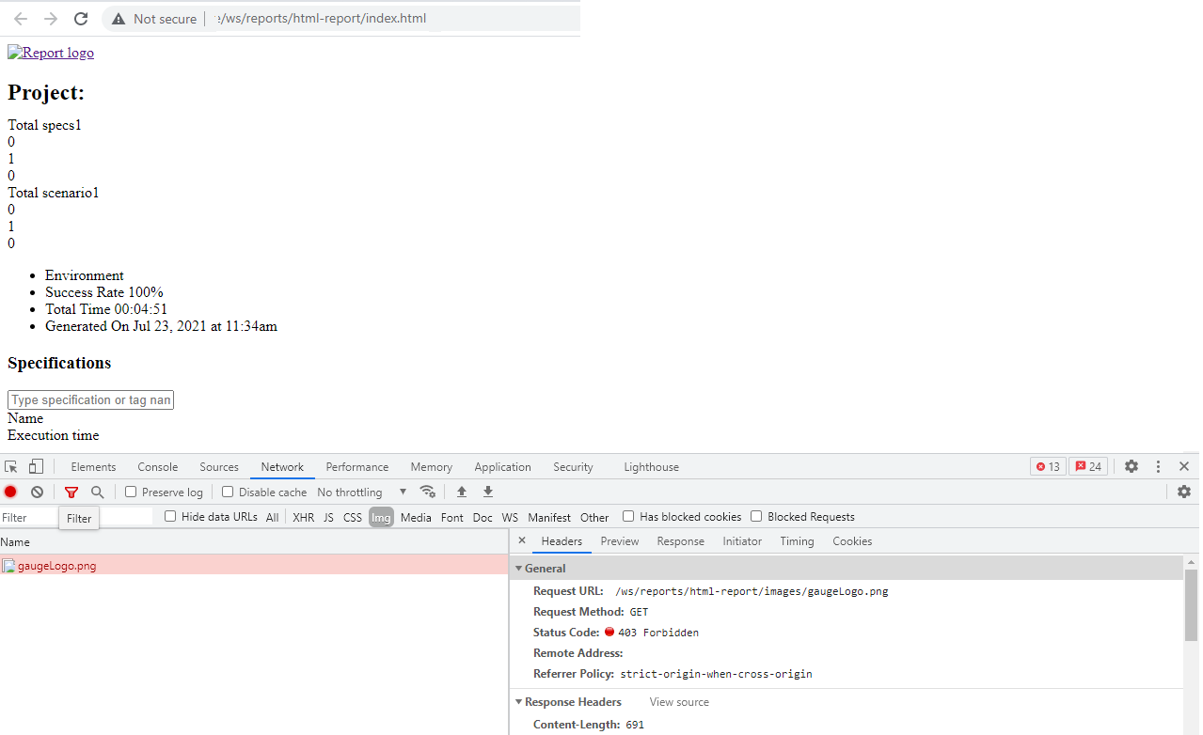Click the View source link
The height and width of the screenshot is (735, 1203).
[678, 701]
